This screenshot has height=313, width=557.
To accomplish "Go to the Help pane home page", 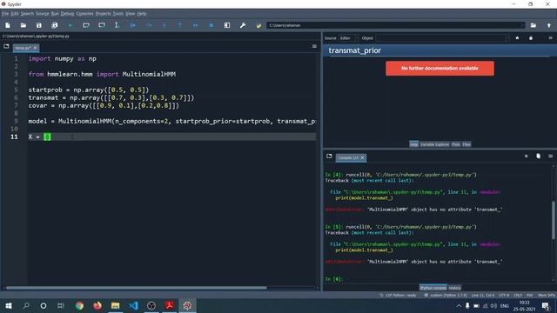I will [x=517, y=38].
